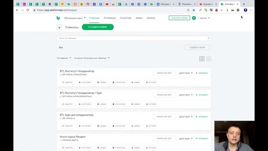The image size is (268, 151).
Task: Open the Интеграции navigation tab
Action: [110, 18]
